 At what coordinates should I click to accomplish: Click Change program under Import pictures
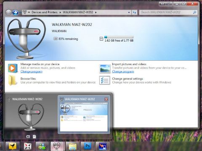click(x=123, y=71)
